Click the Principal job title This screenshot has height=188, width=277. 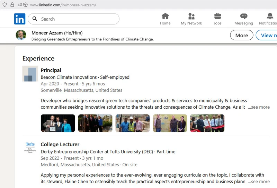click(x=51, y=70)
